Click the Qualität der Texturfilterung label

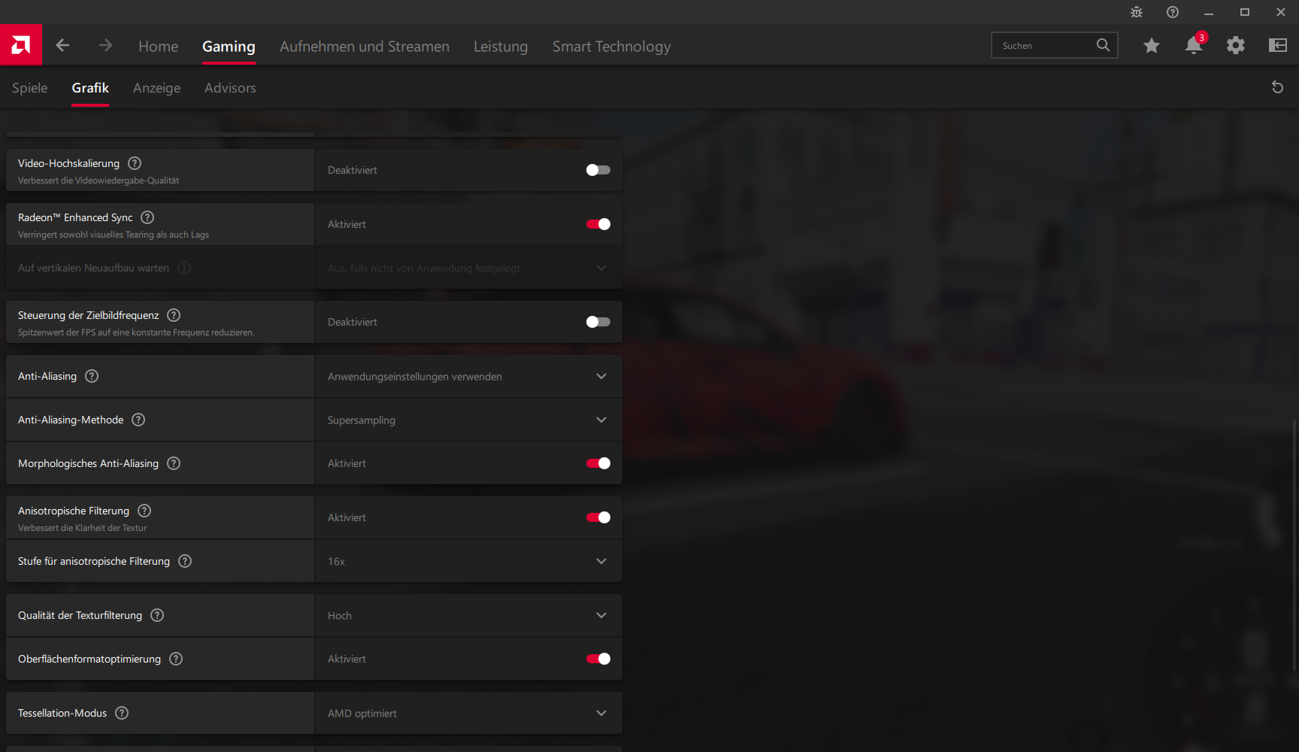(x=80, y=615)
